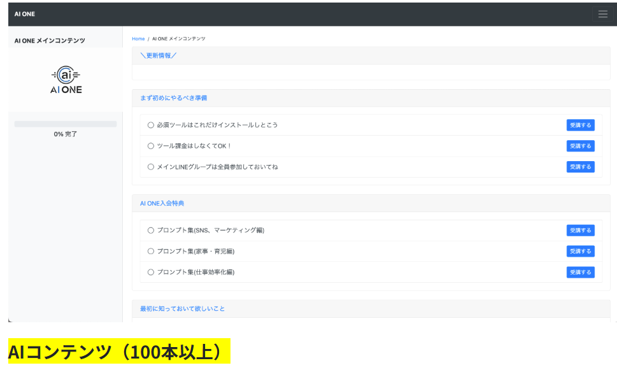617x370 pixels.
Task: Click the AI ONE logo in the sidebar
Action: point(66,80)
